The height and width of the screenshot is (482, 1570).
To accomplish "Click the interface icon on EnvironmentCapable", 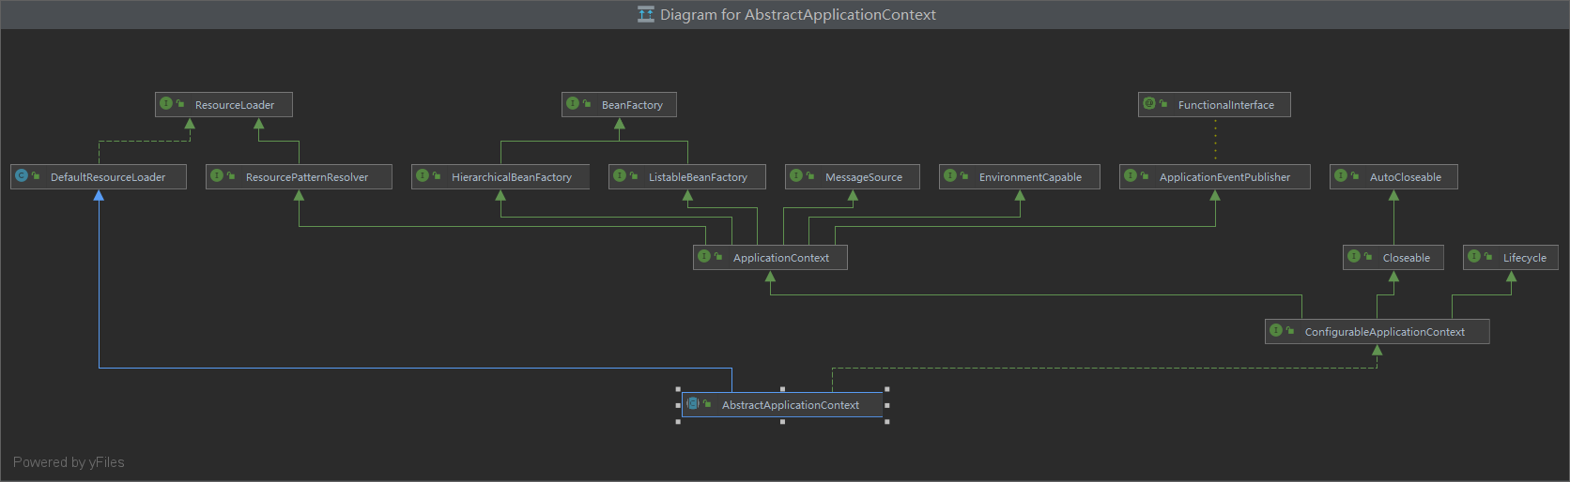I will coord(950,175).
